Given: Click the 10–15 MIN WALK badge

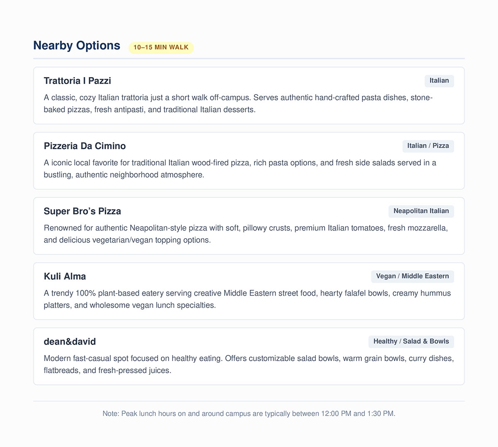Looking at the screenshot, I should tap(161, 47).
